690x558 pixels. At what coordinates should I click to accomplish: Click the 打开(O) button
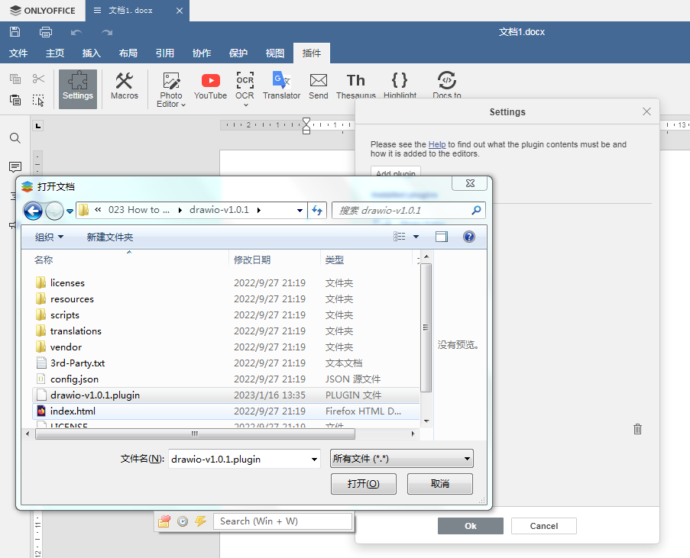coord(364,484)
